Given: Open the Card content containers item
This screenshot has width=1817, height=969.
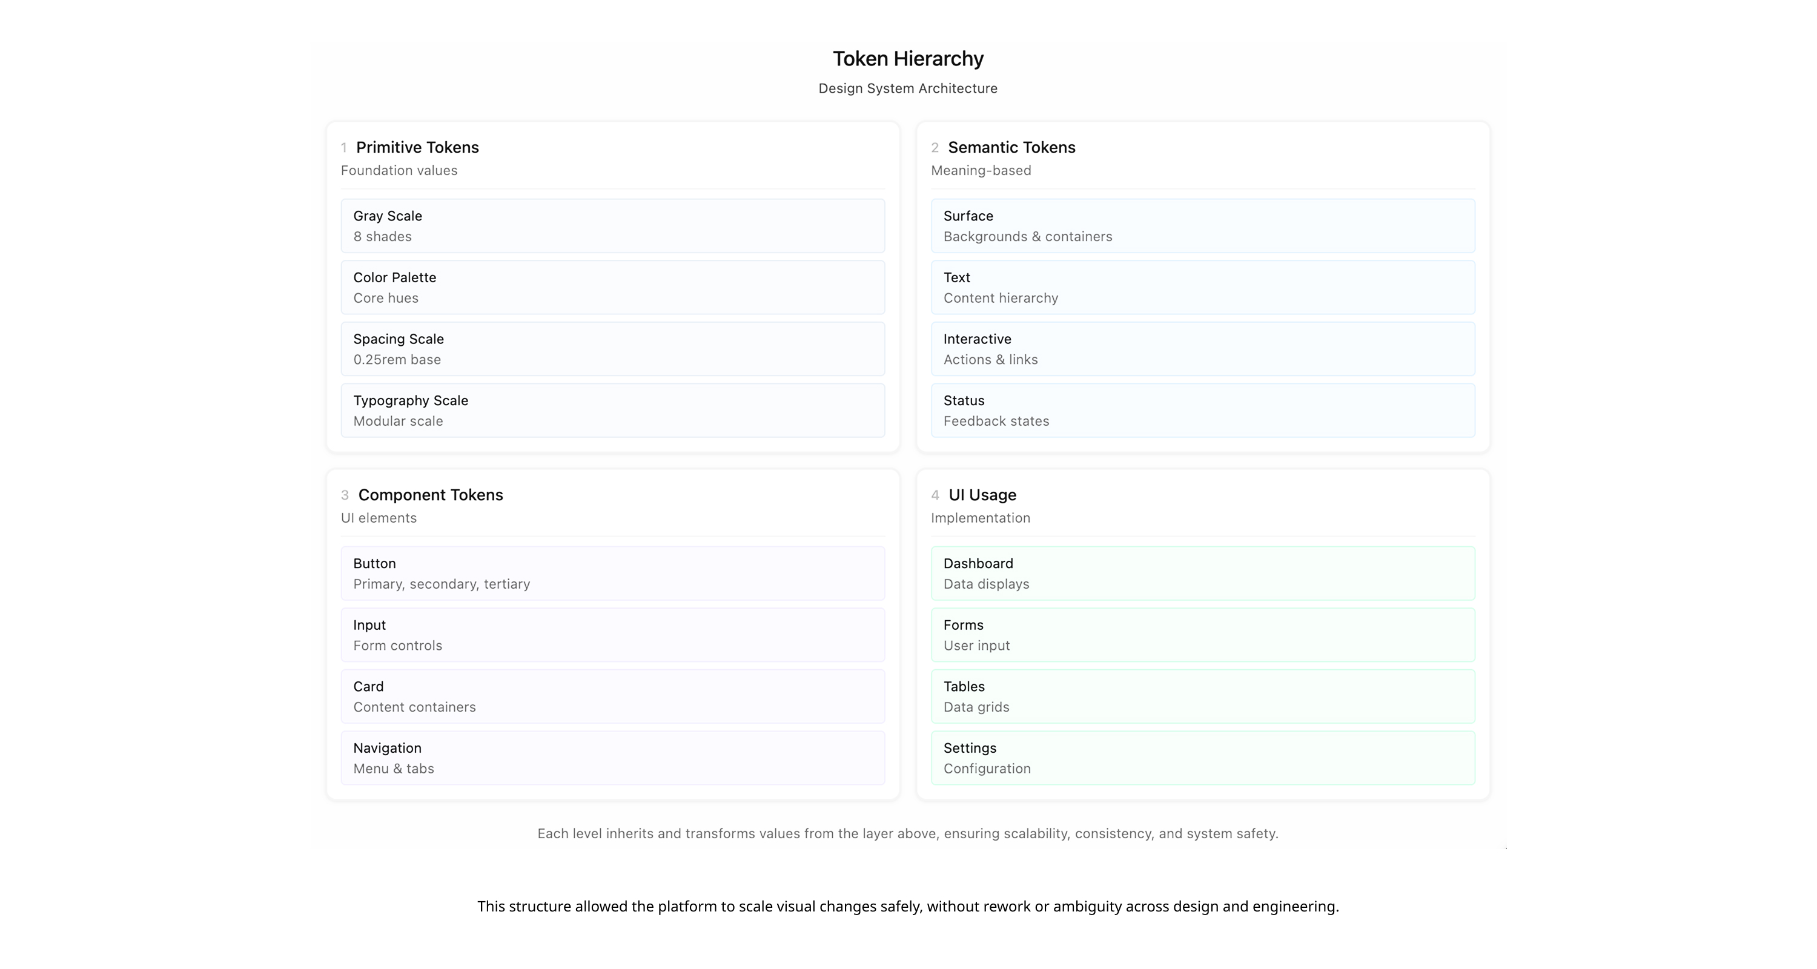Looking at the screenshot, I should pyautogui.click(x=612, y=696).
